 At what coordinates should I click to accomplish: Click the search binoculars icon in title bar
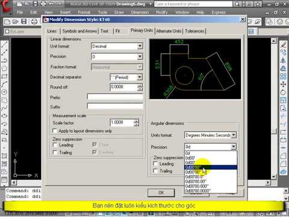coord(237,4)
